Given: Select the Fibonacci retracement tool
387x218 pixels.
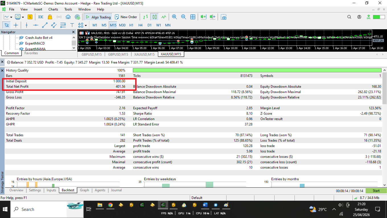Looking at the screenshot, I should (x=63, y=25).
